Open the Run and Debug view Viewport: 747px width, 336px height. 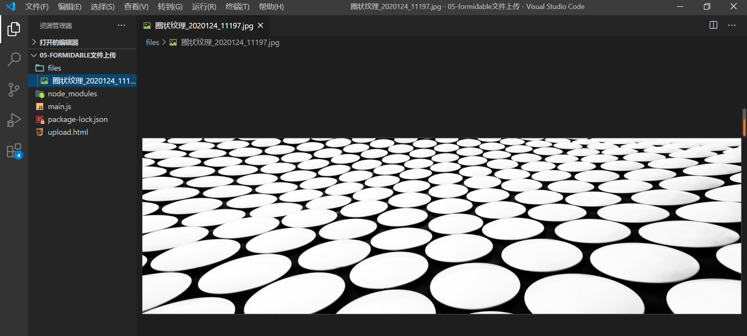(x=14, y=120)
